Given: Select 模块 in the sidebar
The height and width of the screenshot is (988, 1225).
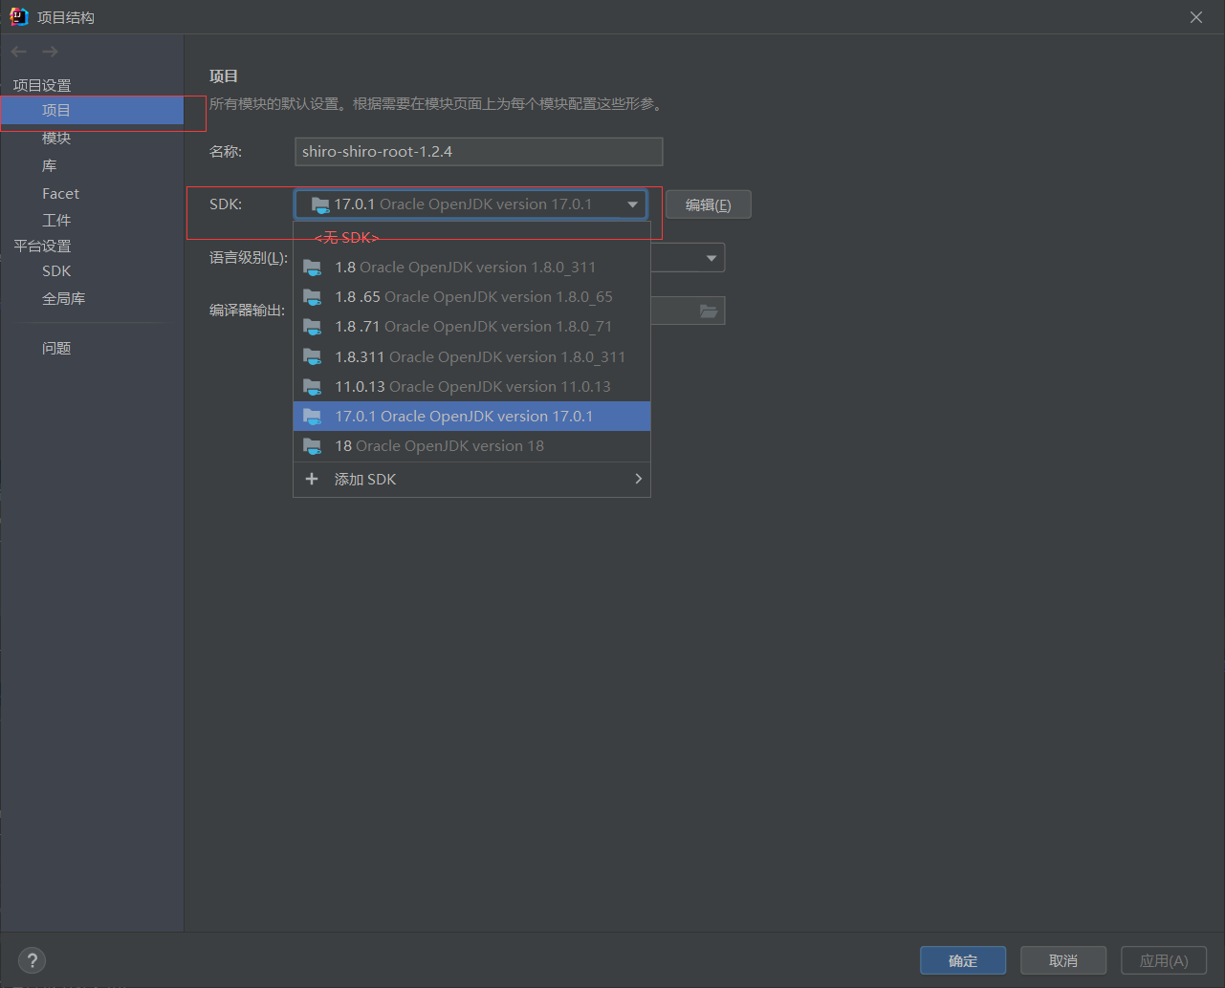Looking at the screenshot, I should coord(56,138).
